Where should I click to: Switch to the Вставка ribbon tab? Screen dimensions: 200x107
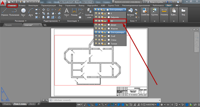click(22, 5)
